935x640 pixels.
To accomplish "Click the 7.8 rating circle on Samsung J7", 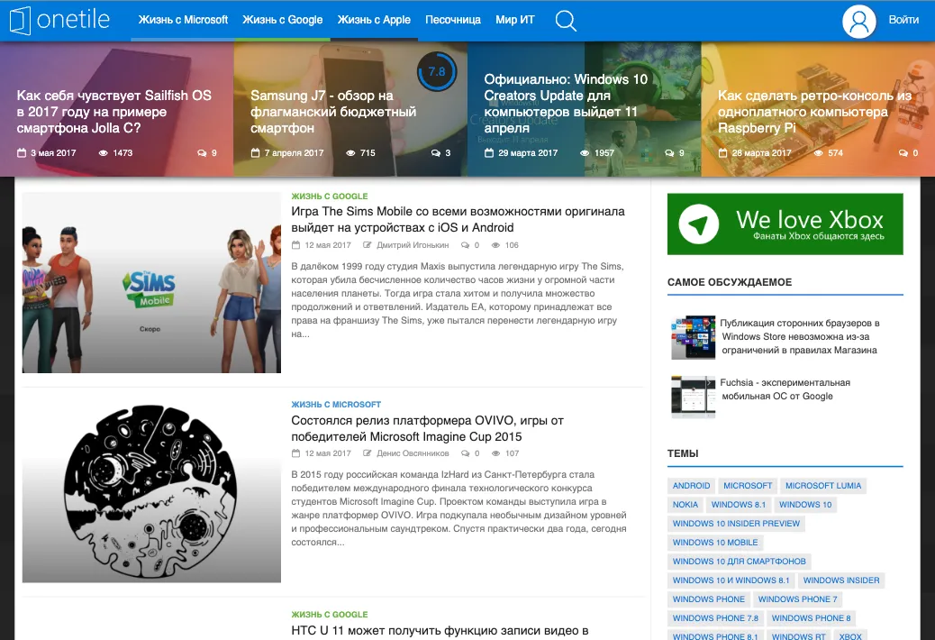I will [437, 71].
